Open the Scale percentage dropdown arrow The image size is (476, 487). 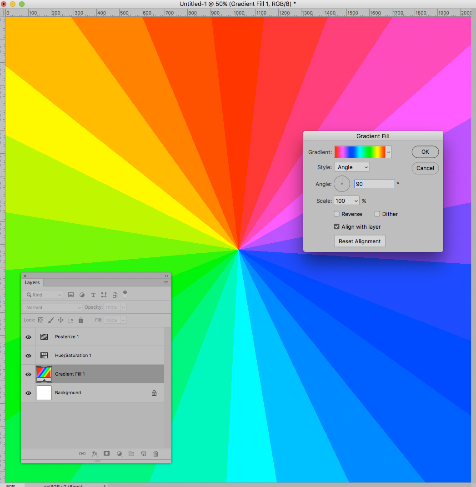click(356, 201)
